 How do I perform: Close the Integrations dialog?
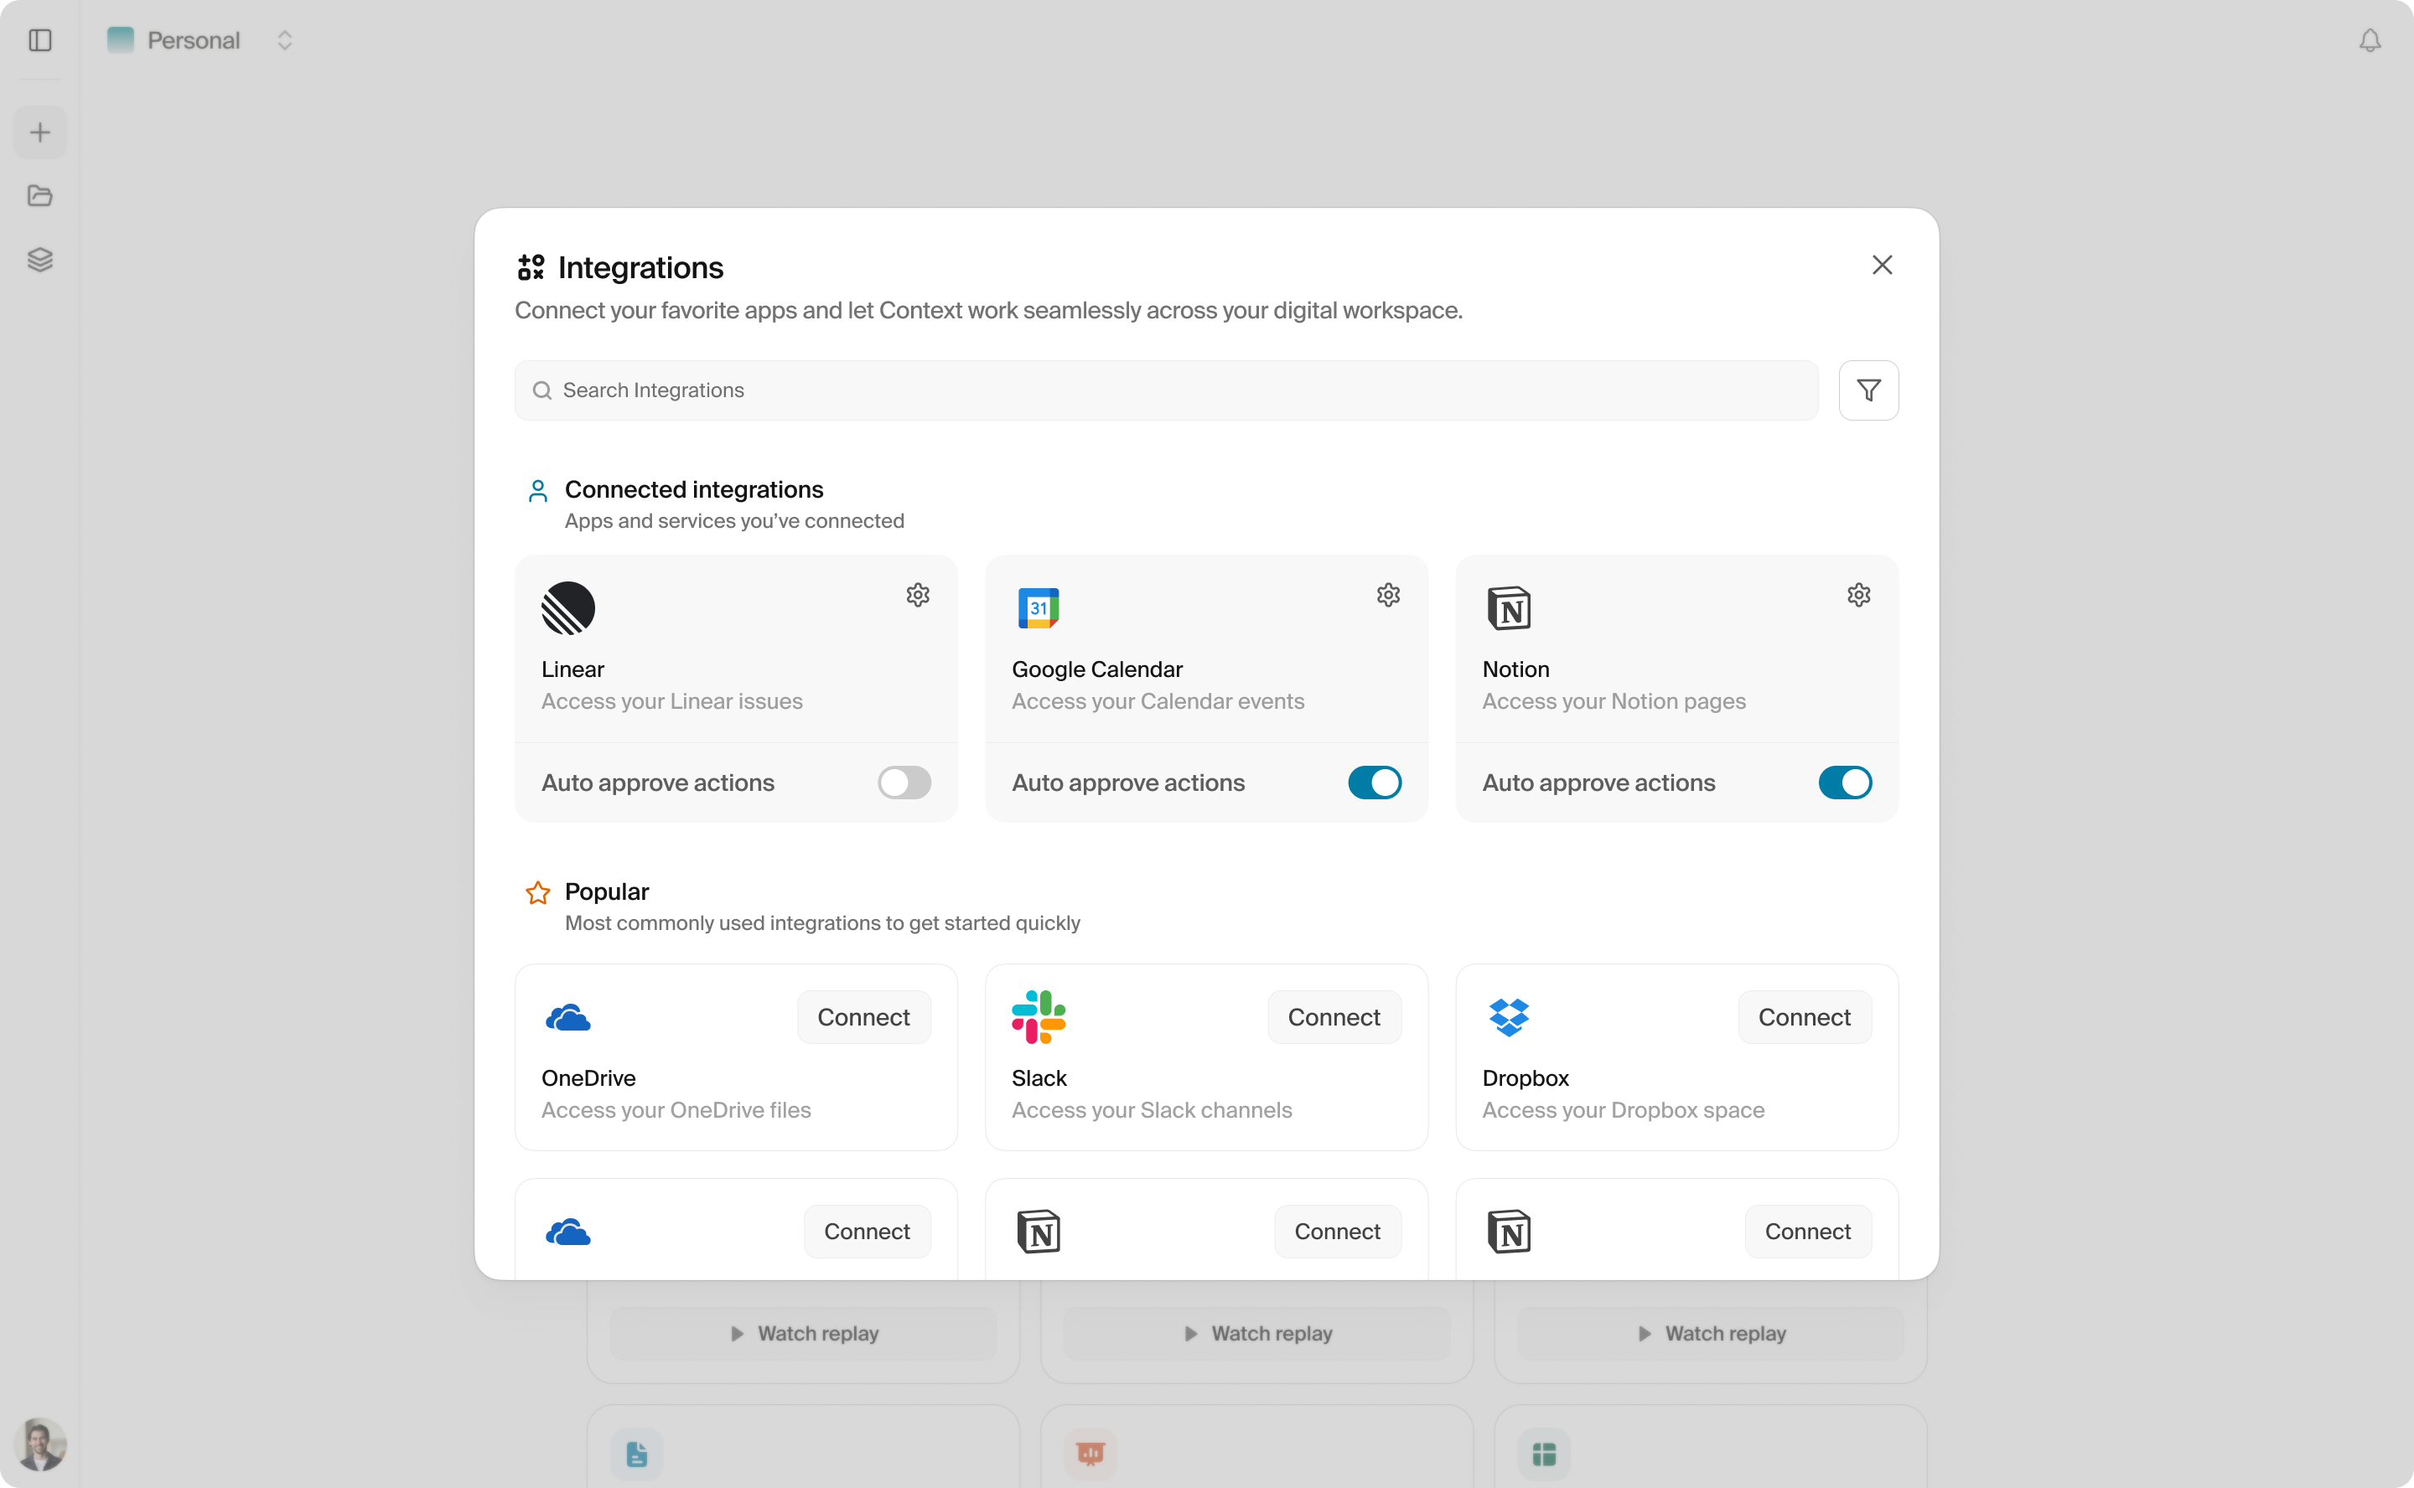(1882, 265)
